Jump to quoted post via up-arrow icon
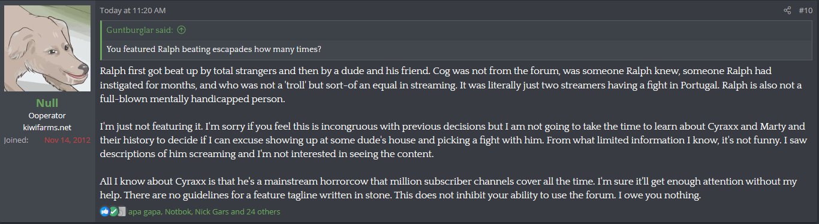 click(181, 29)
